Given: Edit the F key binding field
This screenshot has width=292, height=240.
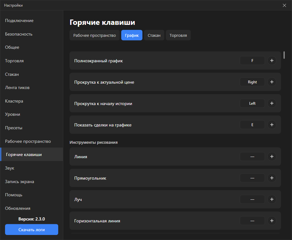Looking at the screenshot, I should point(252,60).
